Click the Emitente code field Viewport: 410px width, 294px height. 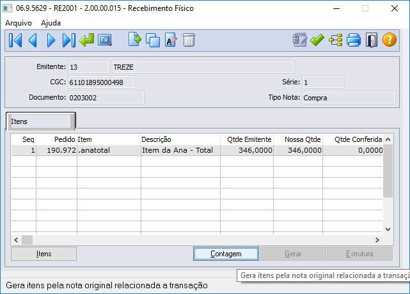(x=89, y=67)
